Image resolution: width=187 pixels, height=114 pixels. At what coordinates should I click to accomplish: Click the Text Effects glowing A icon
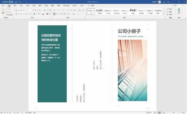pyautogui.click(x=34, y=14)
